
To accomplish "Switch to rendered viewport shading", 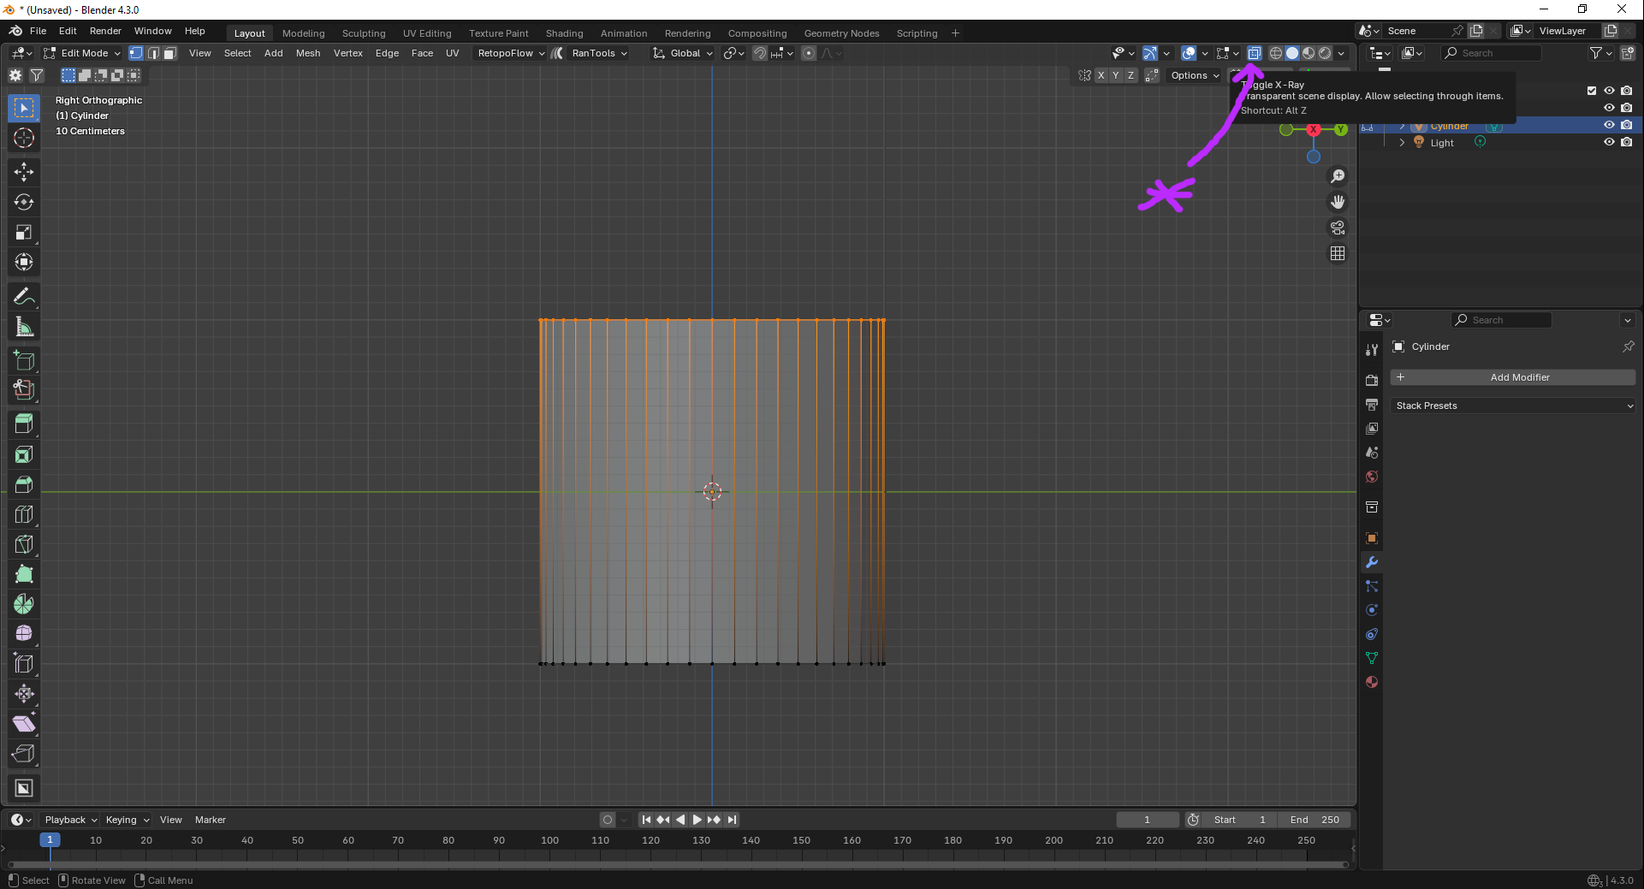I will click(x=1325, y=53).
